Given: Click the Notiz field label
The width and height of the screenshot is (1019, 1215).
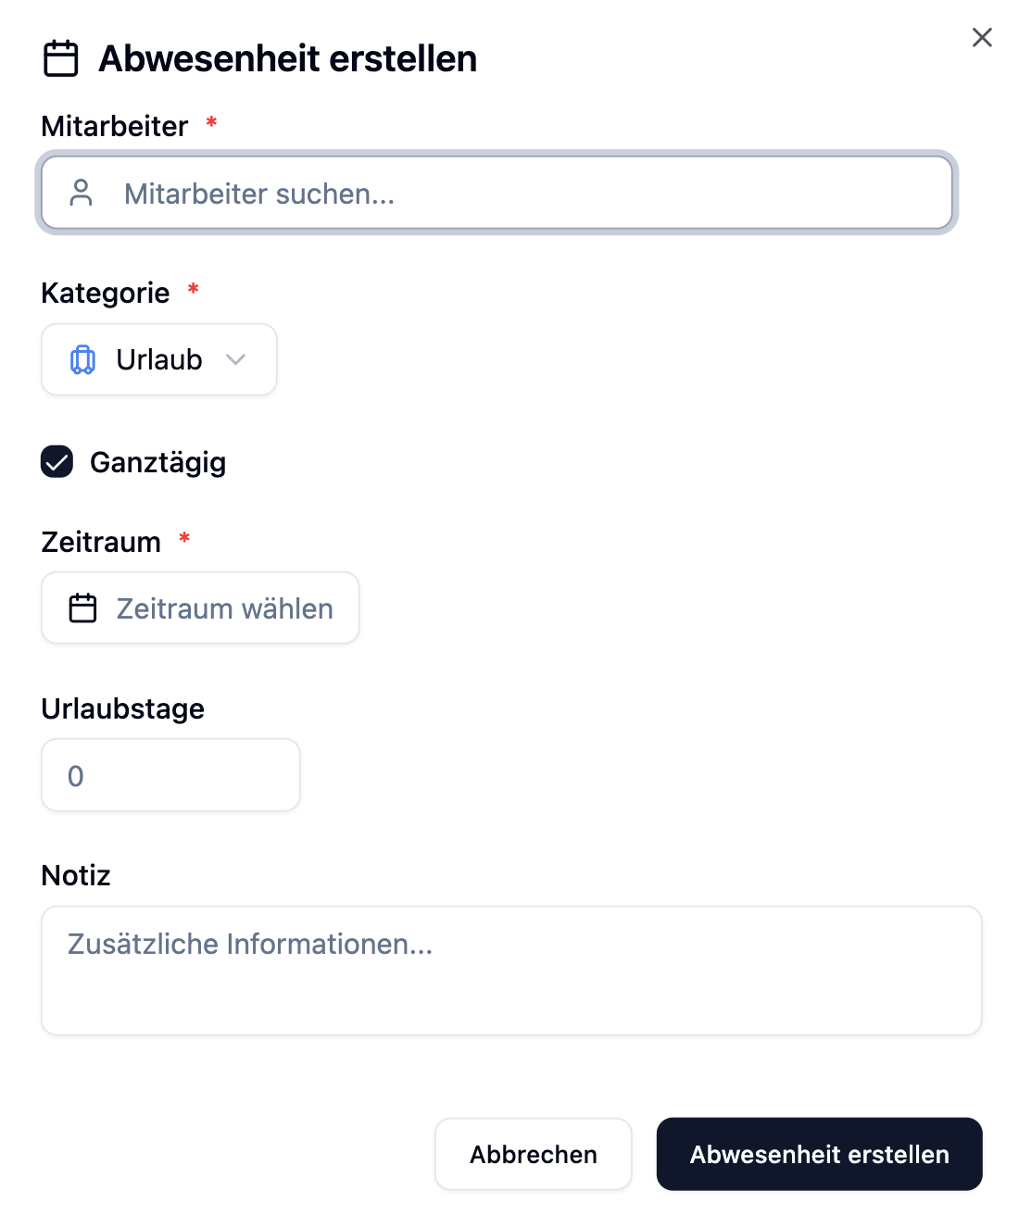Looking at the screenshot, I should click(x=76, y=875).
